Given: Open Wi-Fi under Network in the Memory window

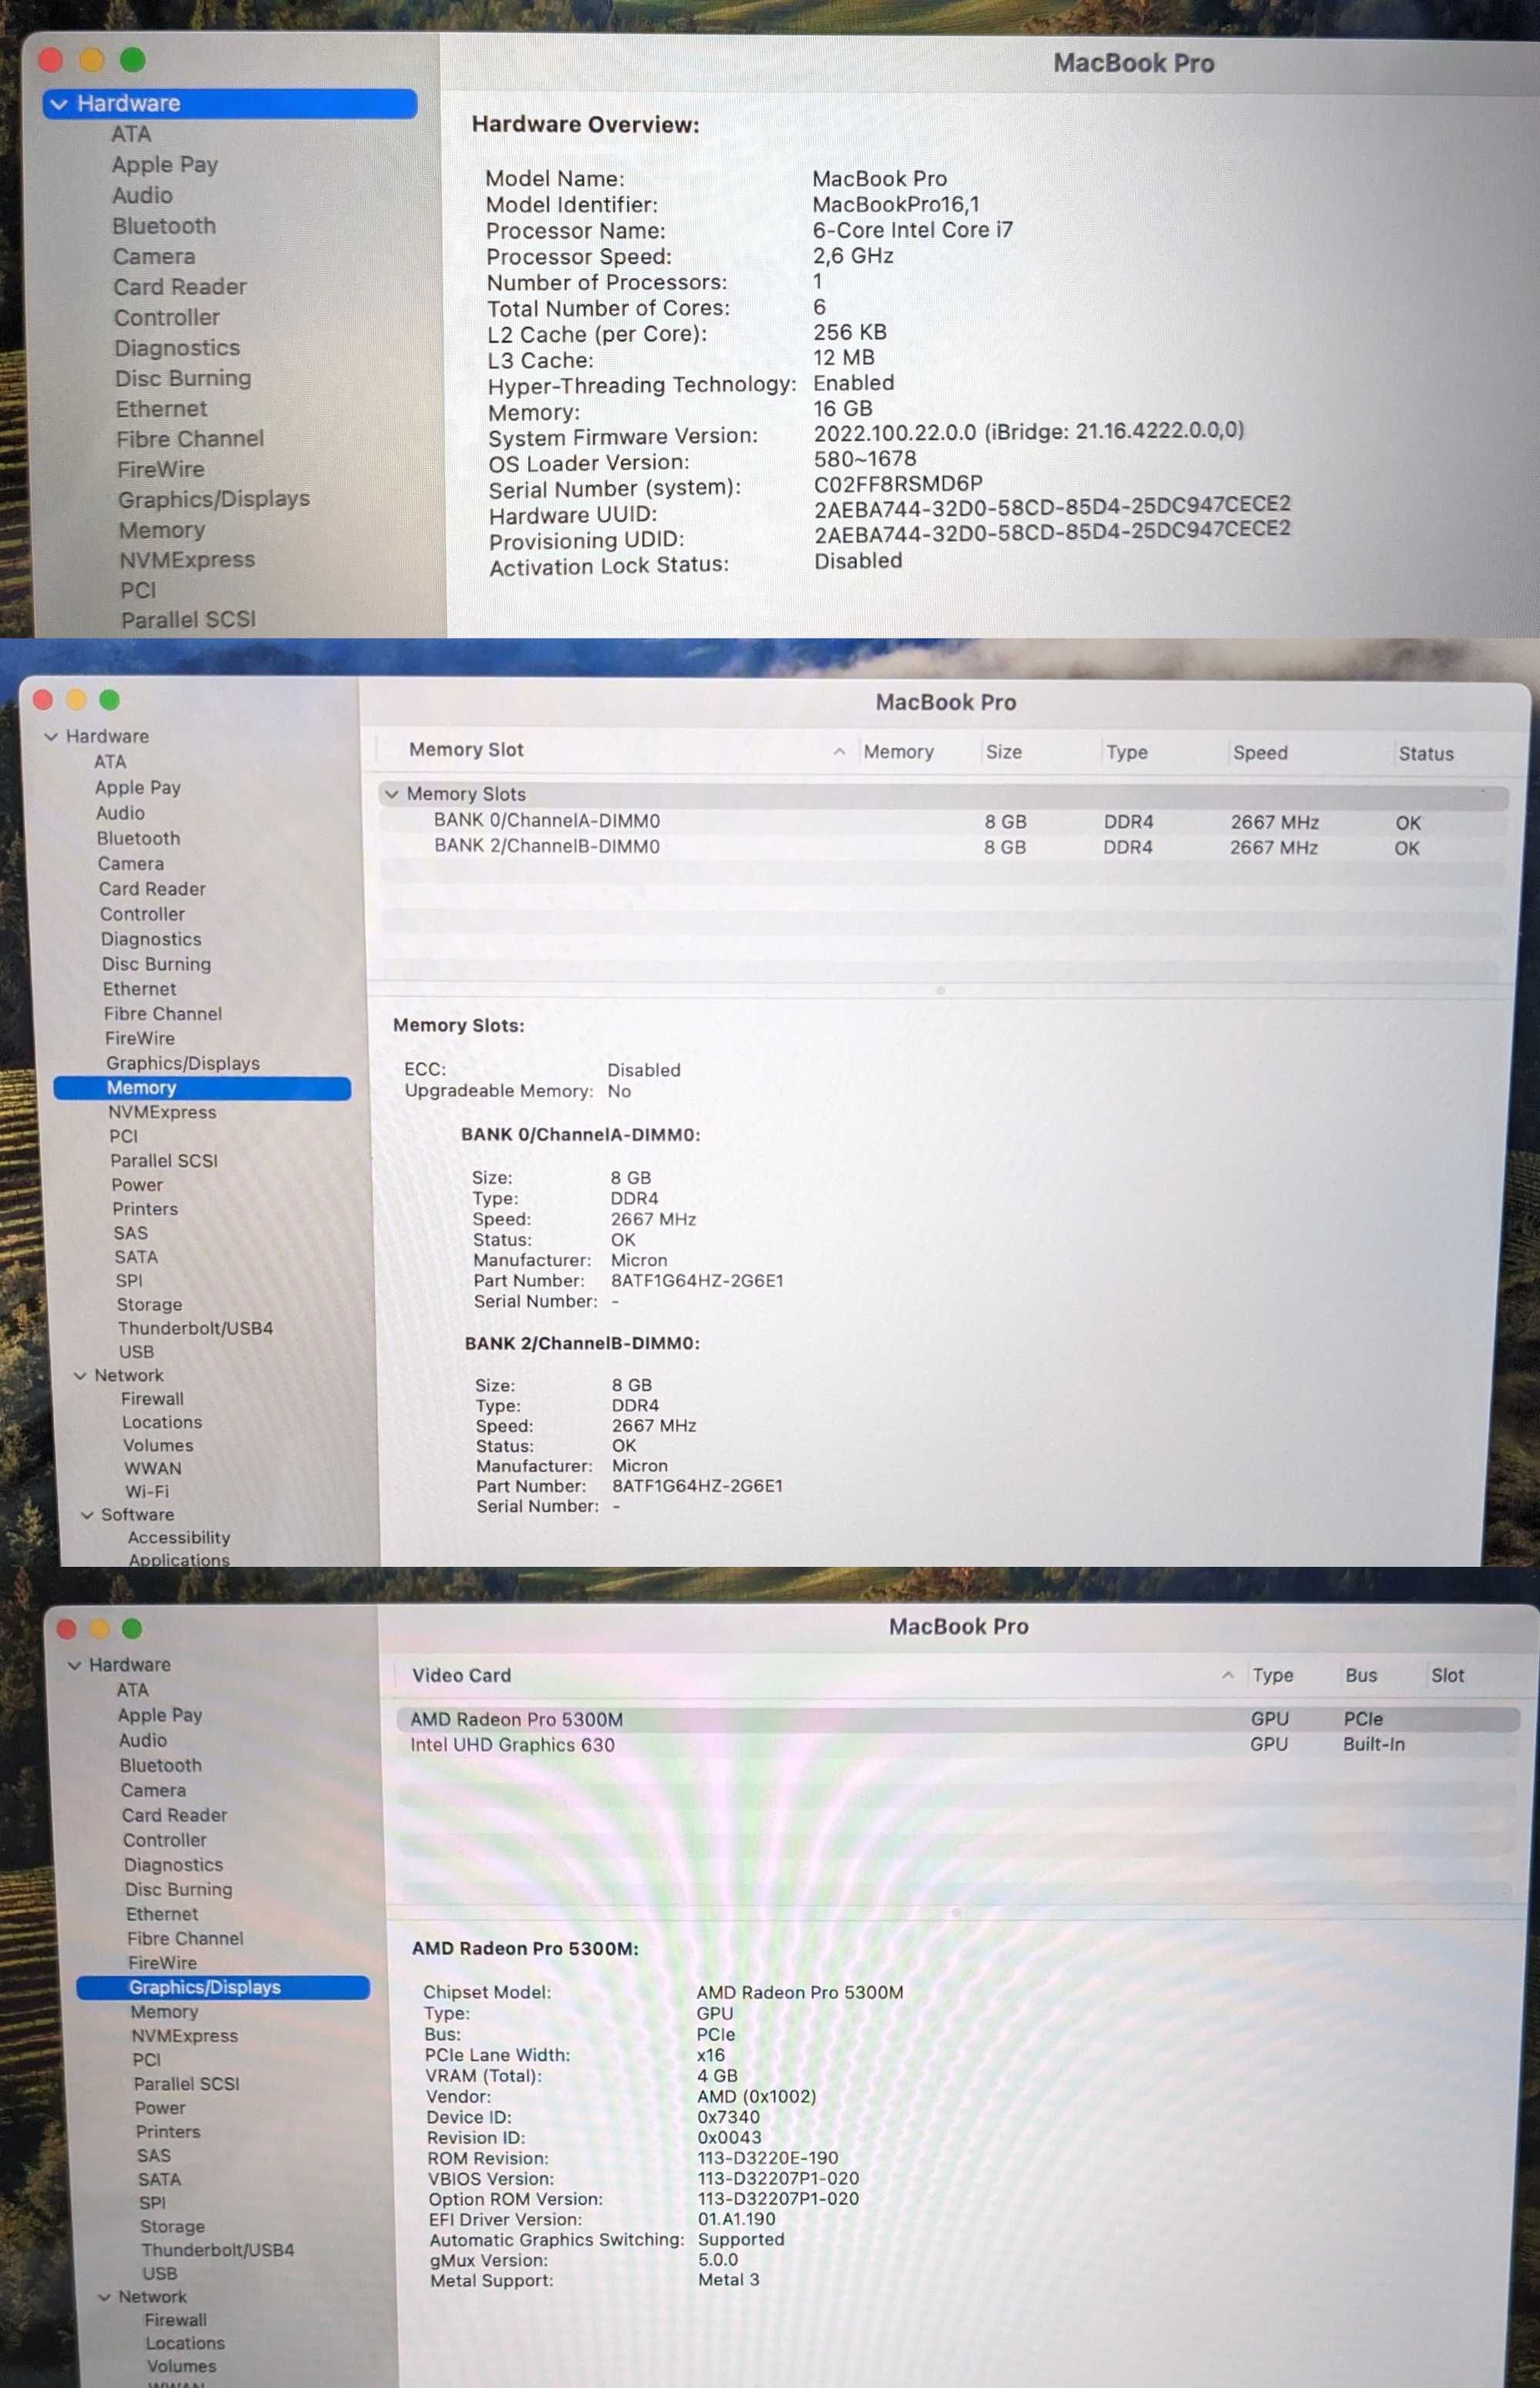Looking at the screenshot, I should tap(147, 1491).
